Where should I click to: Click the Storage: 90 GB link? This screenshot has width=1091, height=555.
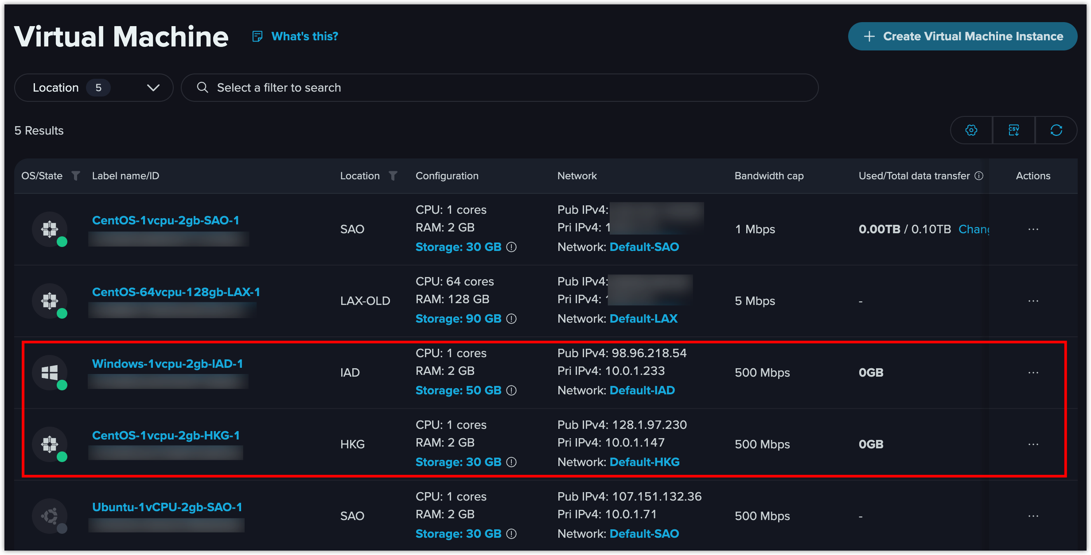point(458,319)
